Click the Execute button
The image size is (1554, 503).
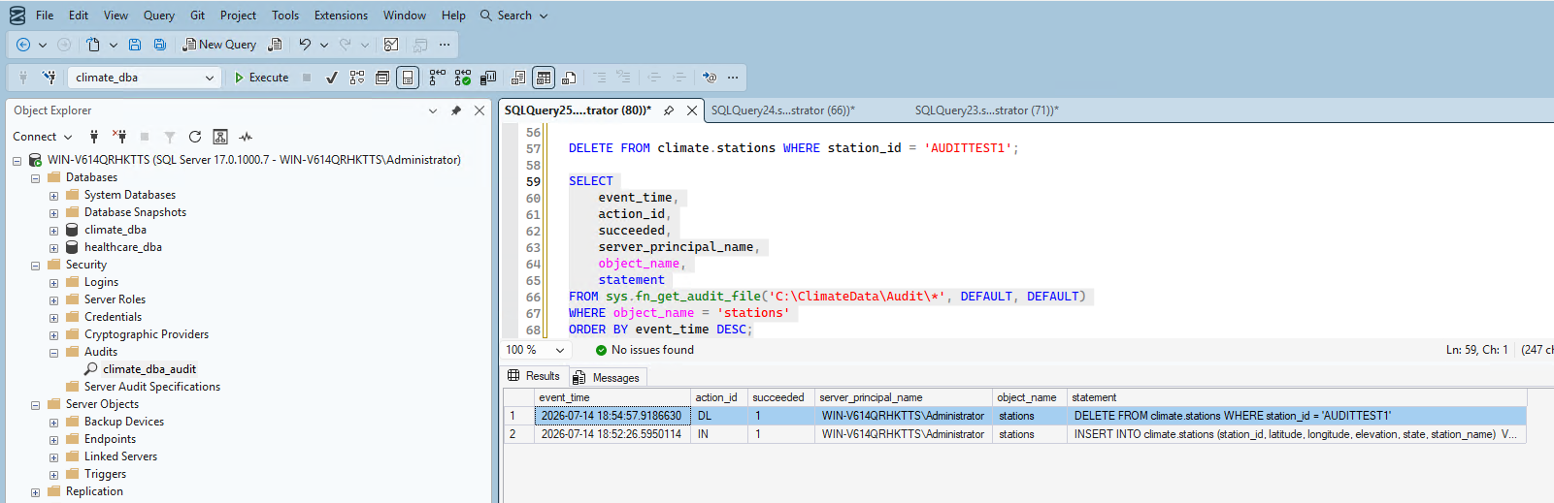point(261,78)
